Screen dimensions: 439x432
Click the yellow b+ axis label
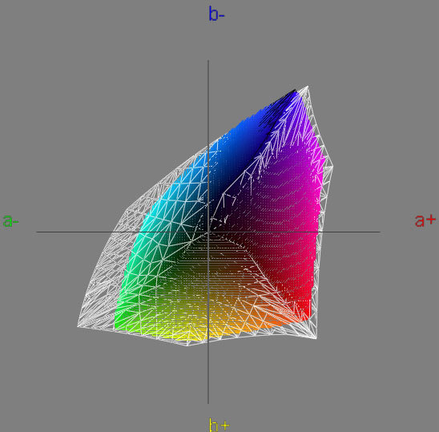[219, 425]
